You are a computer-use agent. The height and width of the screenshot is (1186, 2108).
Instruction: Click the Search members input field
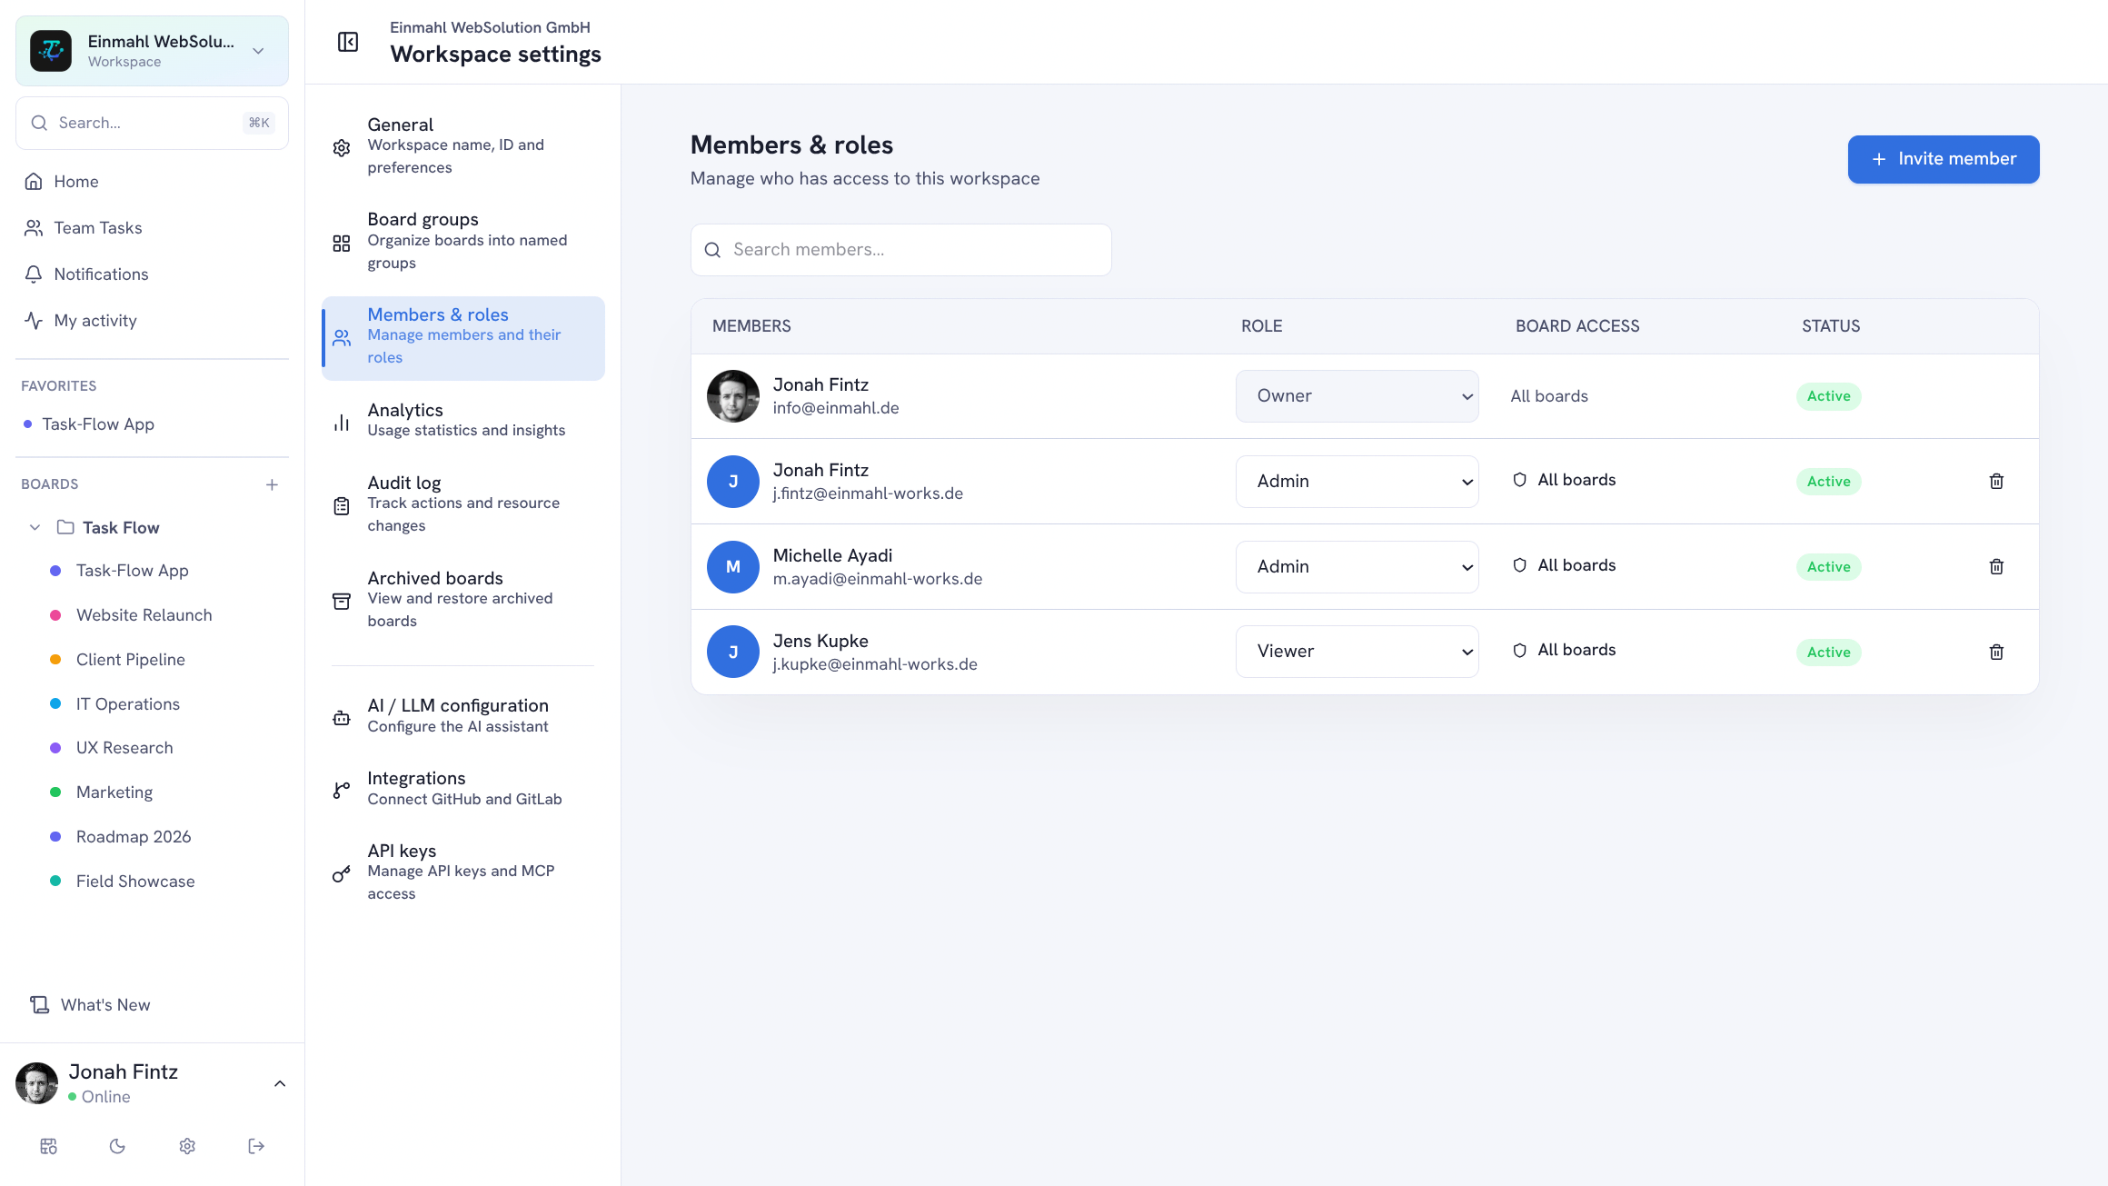click(900, 250)
